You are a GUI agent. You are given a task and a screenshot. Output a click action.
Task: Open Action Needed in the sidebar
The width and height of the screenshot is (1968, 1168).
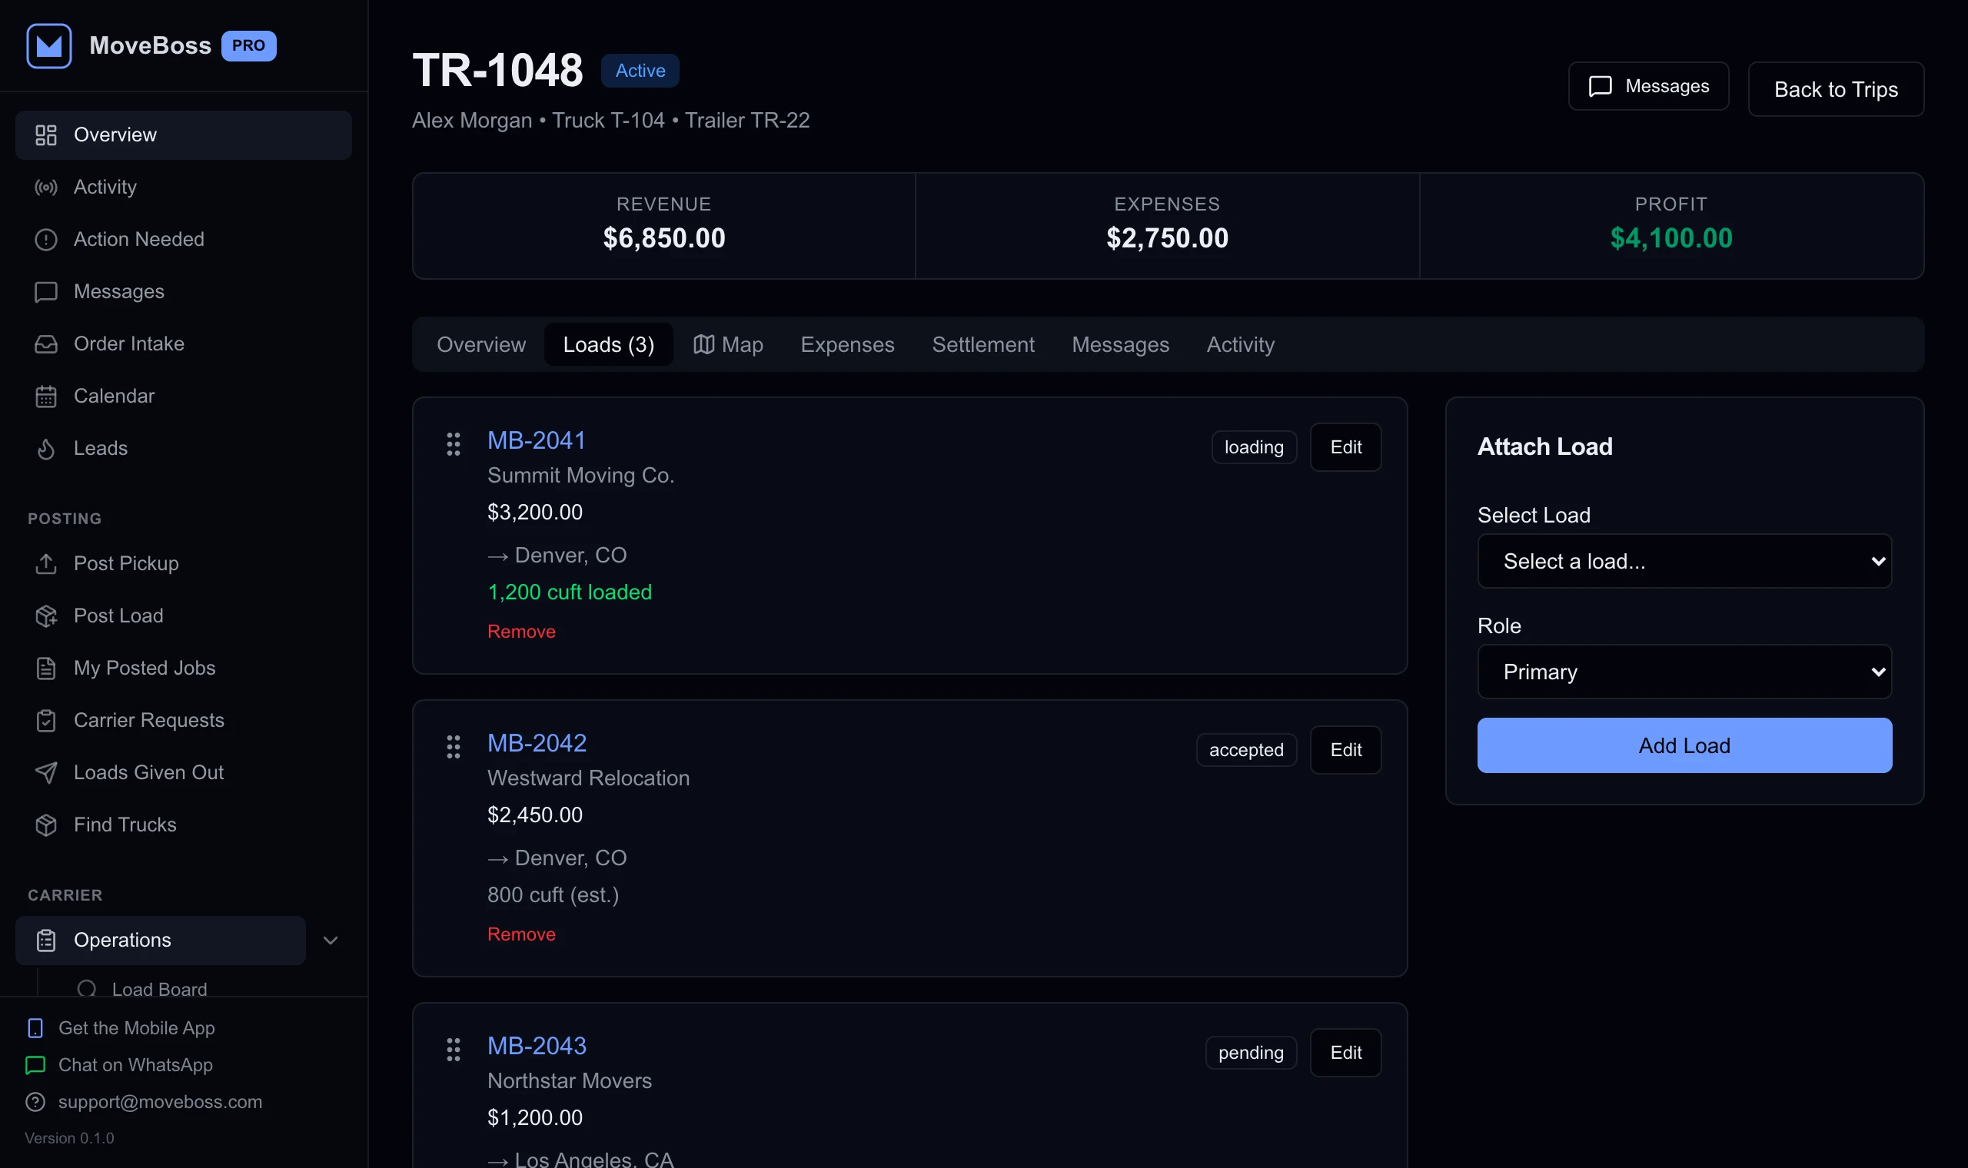point(183,238)
